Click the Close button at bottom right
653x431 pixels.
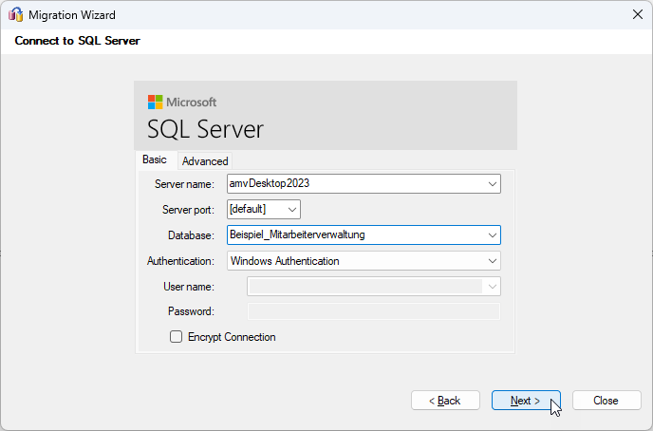(606, 401)
